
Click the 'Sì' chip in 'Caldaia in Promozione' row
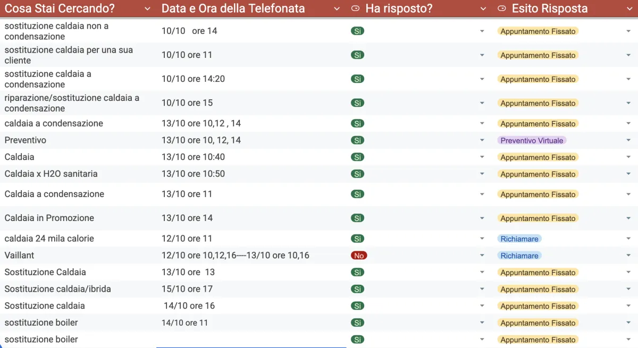[357, 218]
